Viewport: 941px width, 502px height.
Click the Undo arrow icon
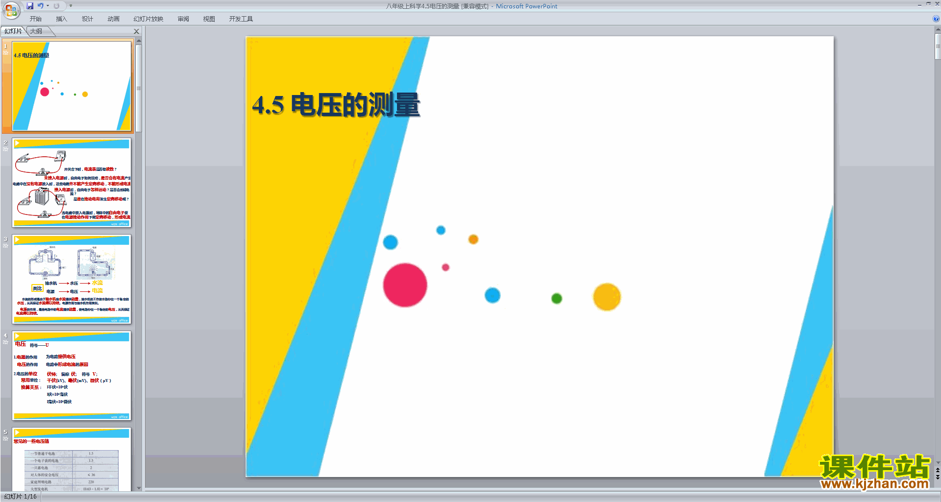coord(40,6)
